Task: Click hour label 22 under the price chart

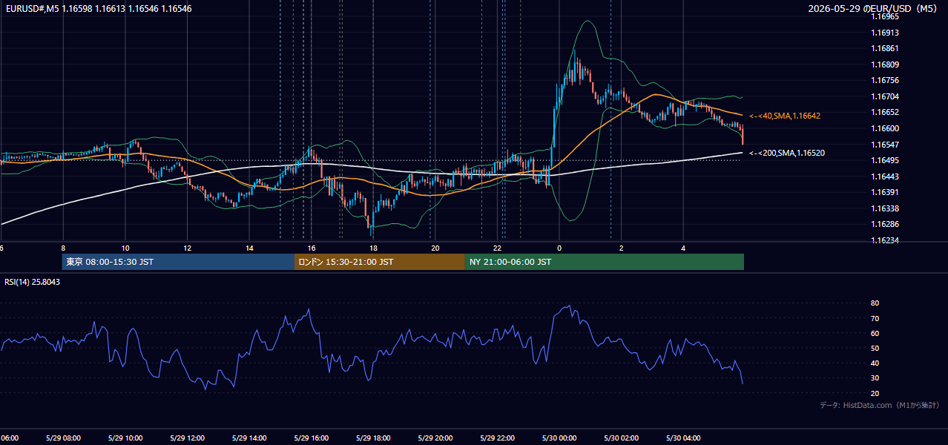Action: click(497, 248)
